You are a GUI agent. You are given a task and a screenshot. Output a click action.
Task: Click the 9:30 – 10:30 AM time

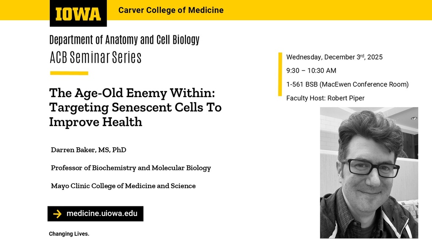tap(311, 71)
